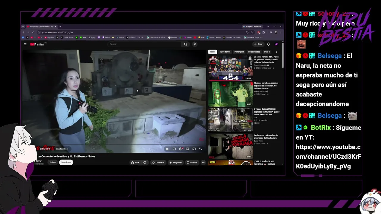Open a new browser tab
This screenshot has height=214, width=381.
click(x=60, y=26)
